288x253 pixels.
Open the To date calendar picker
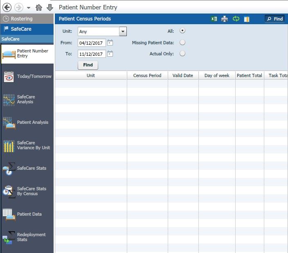[110, 54]
